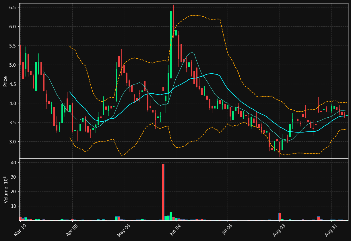Click the "Aug 03" date label
This screenshot has height=241, width=351.
point(280,231)
